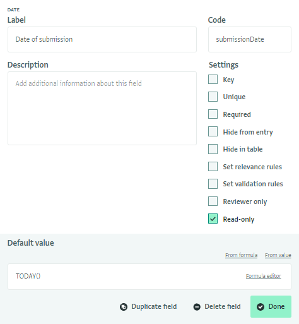The image size is (299, 324).
Task: Uncheck the Read-only checkbox
Action: (213, 219)
